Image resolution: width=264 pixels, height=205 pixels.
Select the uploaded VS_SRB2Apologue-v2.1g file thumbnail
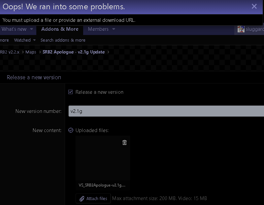103,158
